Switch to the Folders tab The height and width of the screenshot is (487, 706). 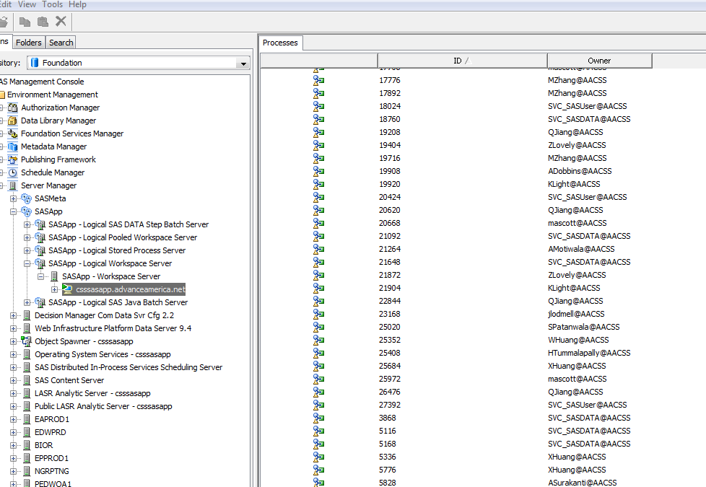(x=28, y=42)
